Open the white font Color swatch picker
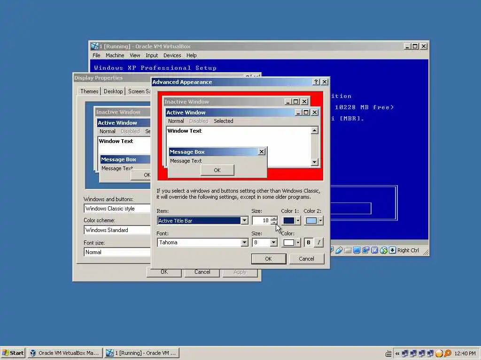The height and width of the screenshot is (360, 481). [291, 242]
